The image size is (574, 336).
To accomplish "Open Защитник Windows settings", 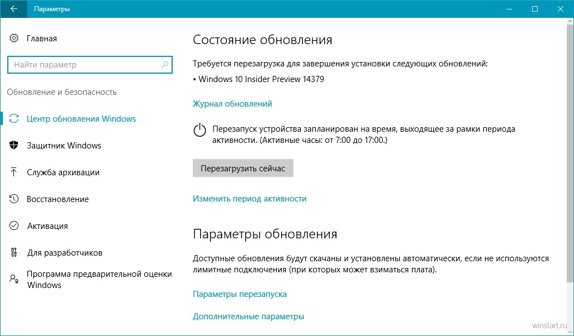I will coord(64,146).
